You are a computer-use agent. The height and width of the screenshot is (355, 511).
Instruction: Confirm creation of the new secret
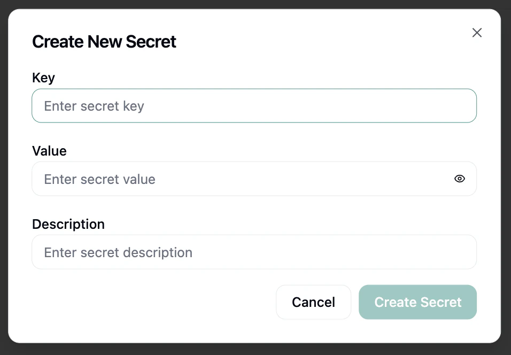[417, 302]
